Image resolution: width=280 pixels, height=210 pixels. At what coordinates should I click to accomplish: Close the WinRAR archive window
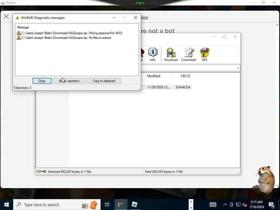235,37
